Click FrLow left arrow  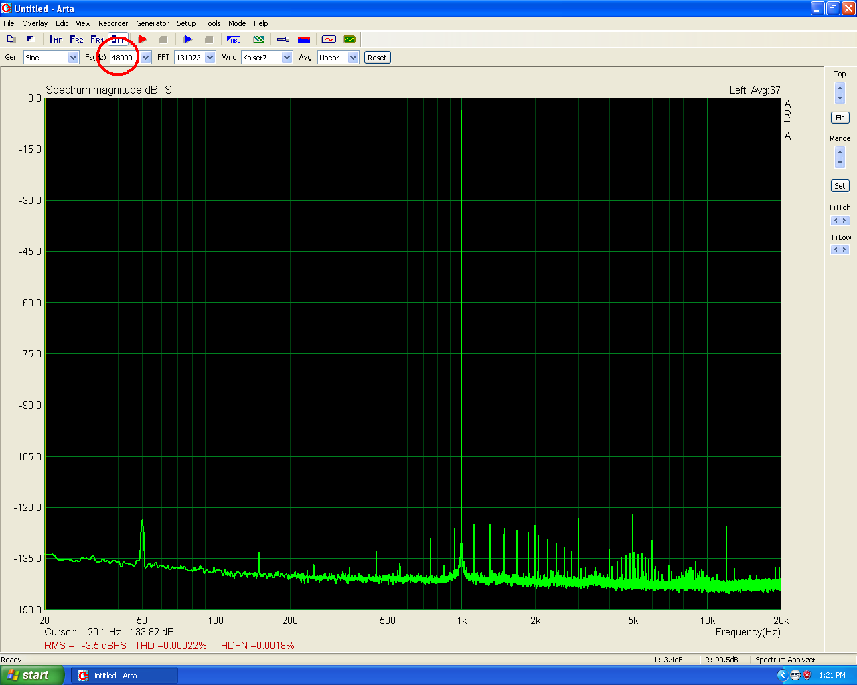tap(835, 250)
